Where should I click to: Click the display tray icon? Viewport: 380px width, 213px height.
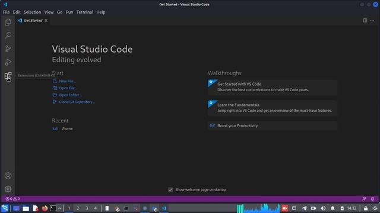click(294, 208)
